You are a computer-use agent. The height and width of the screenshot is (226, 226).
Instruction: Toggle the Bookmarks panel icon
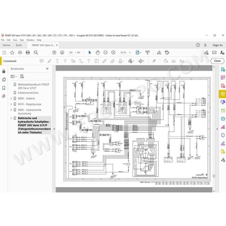4,88
